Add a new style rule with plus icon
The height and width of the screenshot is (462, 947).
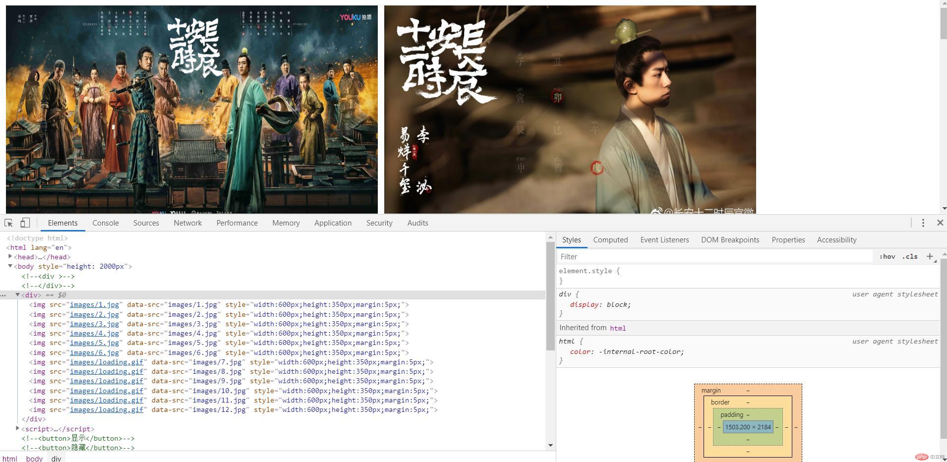point(930,256)
